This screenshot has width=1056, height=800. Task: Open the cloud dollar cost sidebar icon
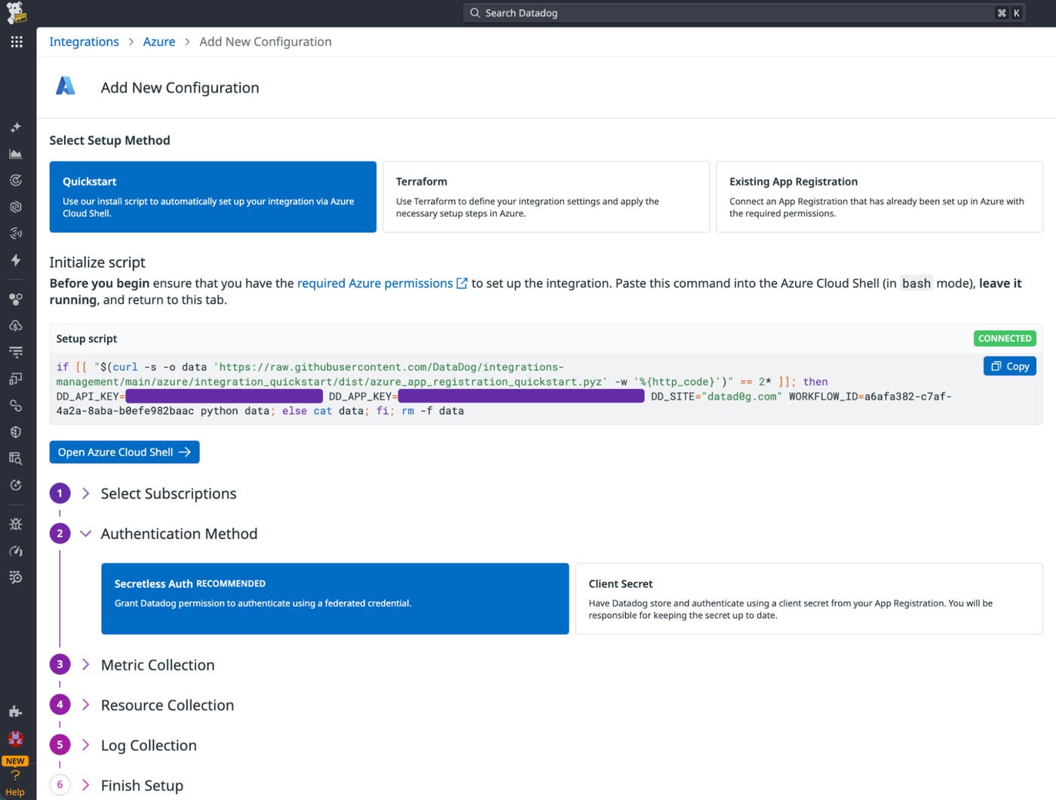point(16,326)
